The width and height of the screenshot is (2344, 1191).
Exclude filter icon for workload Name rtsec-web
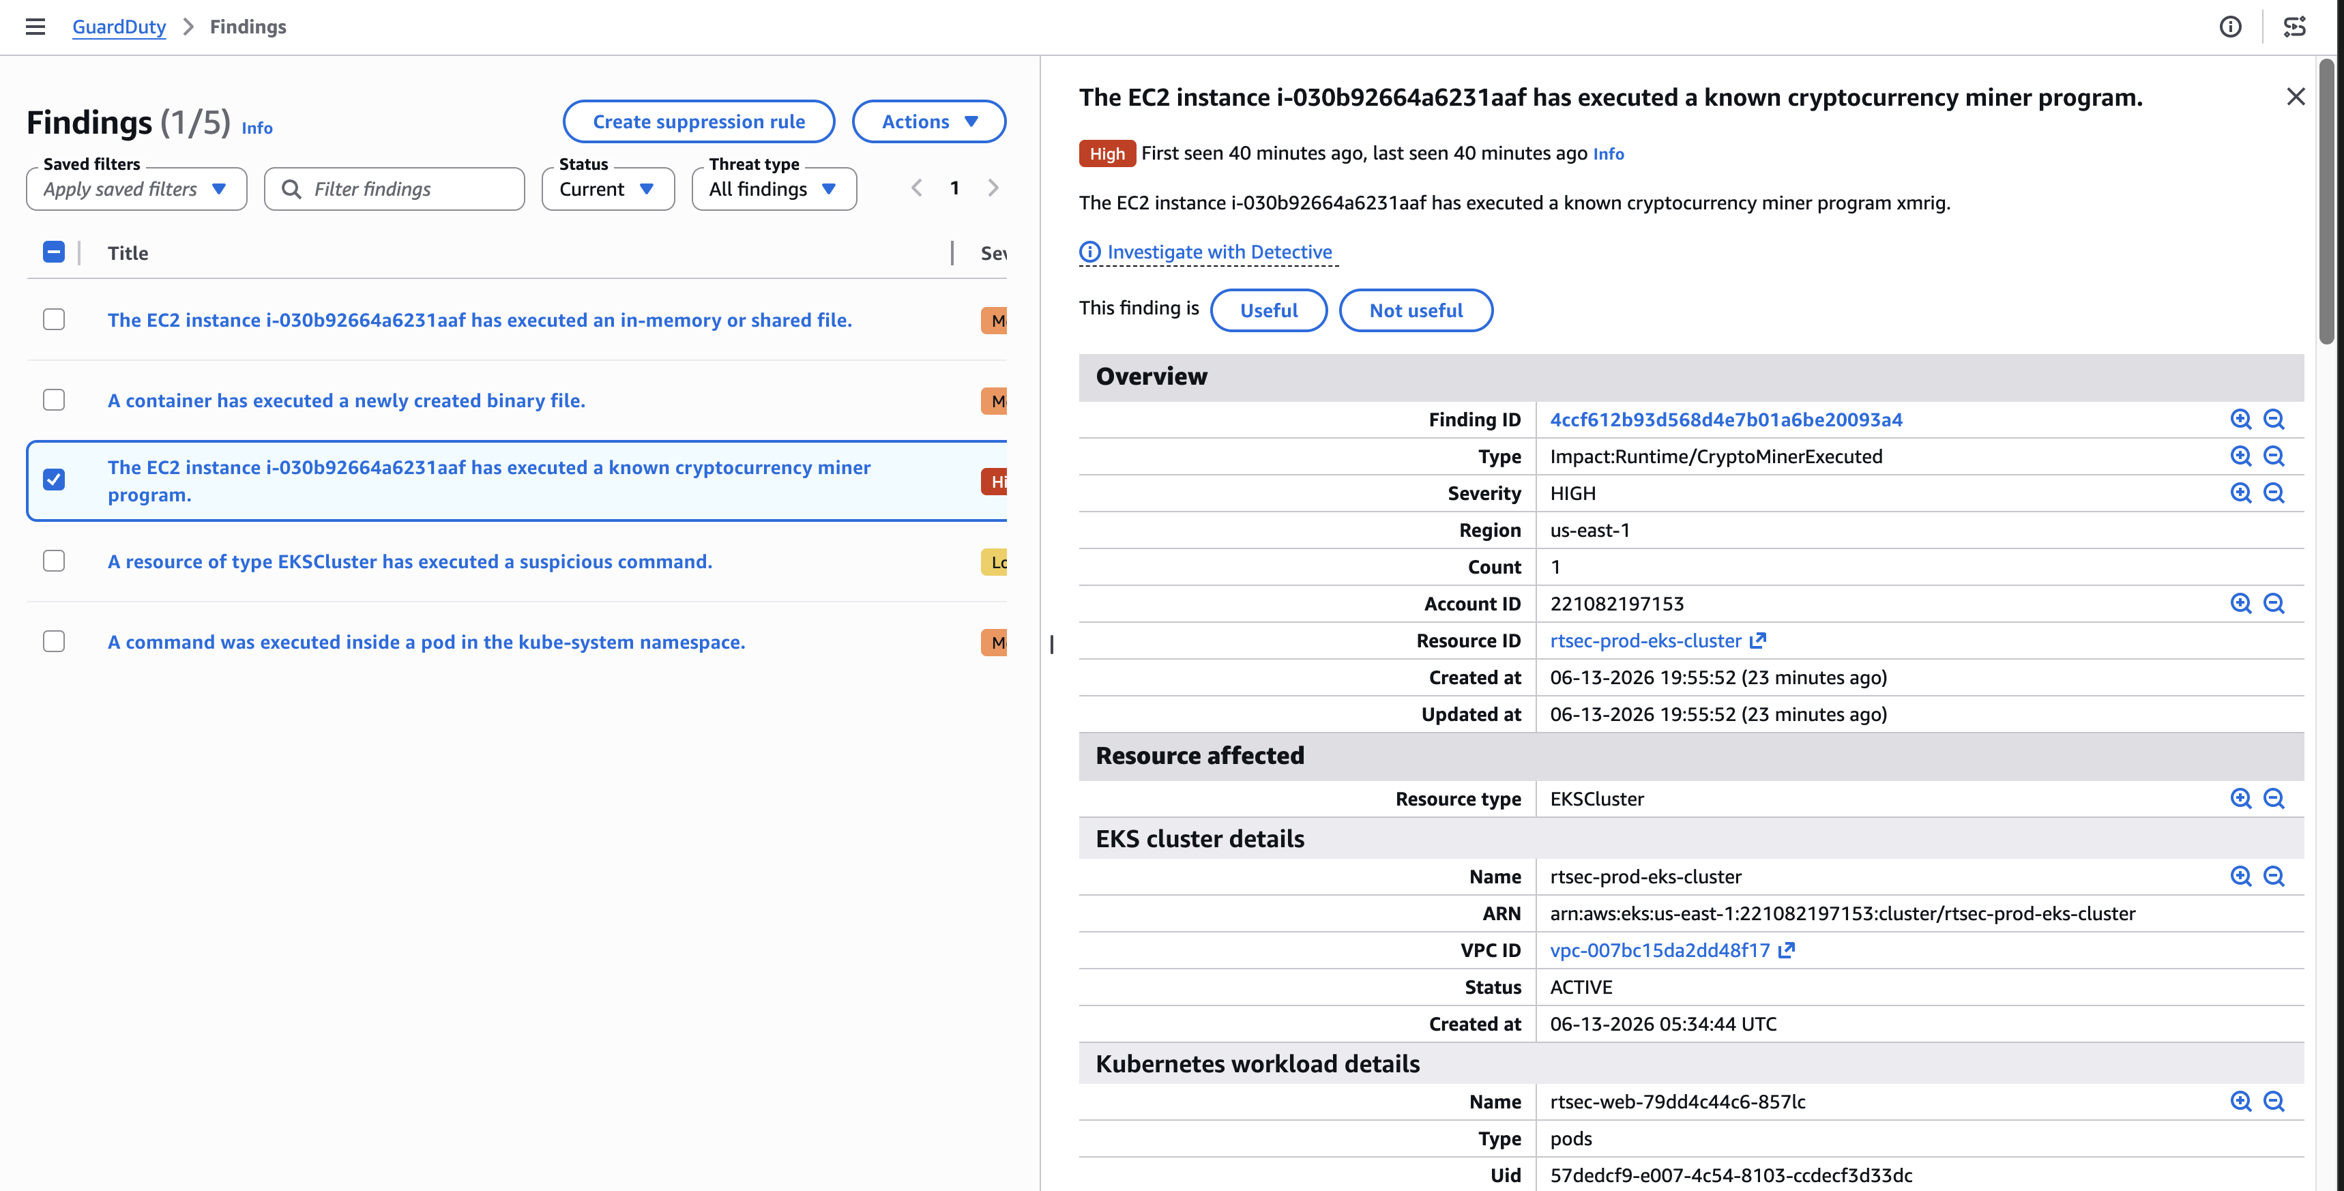coord(2274,1102)
